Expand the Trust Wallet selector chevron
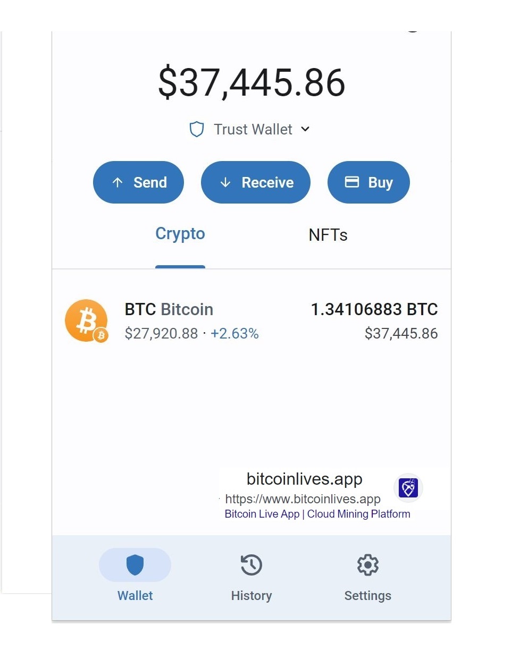This screenshot has width=528, height=659. (x=305, y=129)
